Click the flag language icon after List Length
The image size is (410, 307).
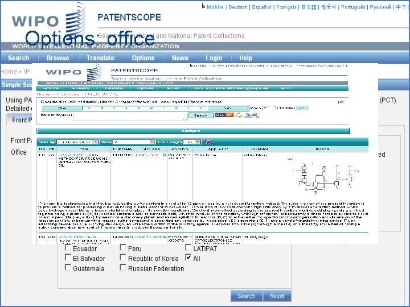point(208,142)
